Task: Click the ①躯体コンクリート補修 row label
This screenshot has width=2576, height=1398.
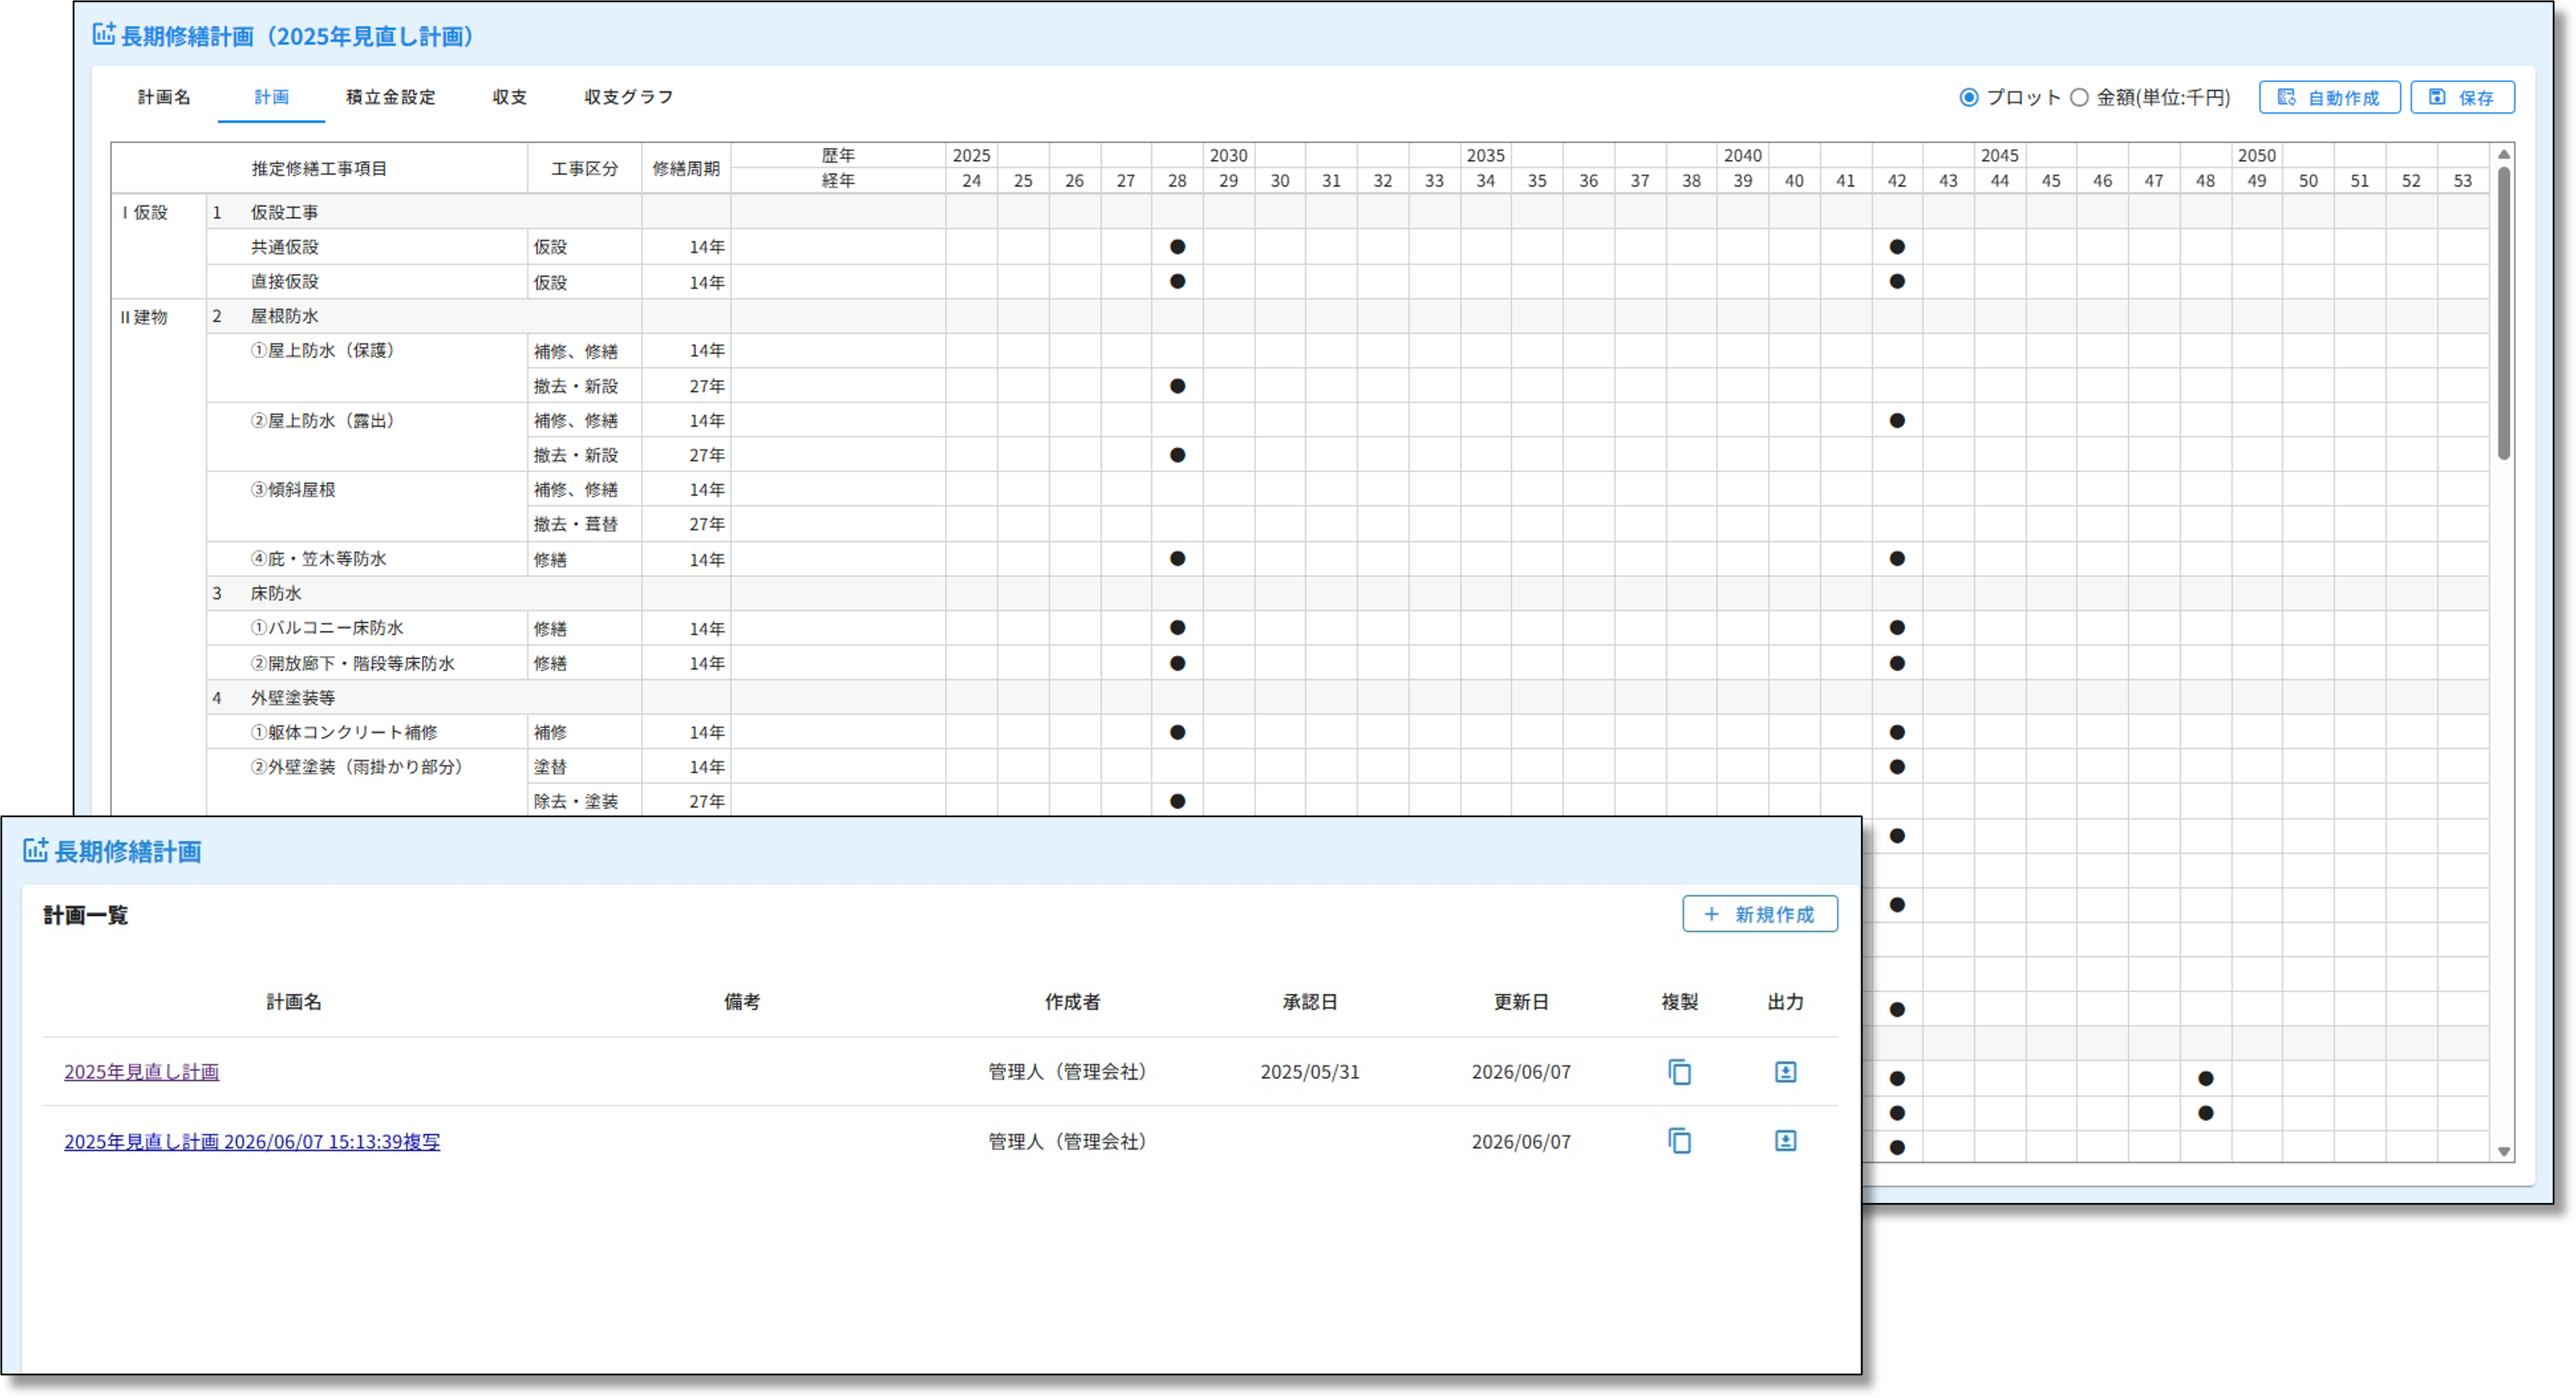Action: pyautogui.click(x=344, y=733)
